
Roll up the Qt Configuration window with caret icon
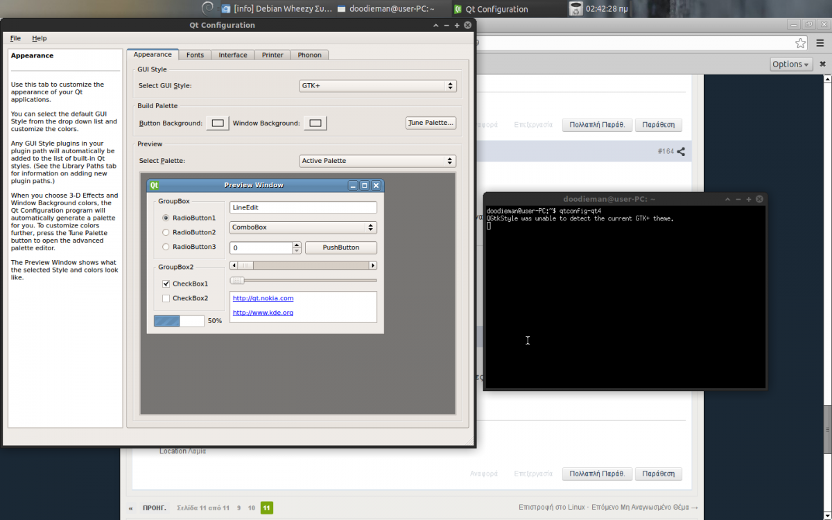[x=436, y=25]
